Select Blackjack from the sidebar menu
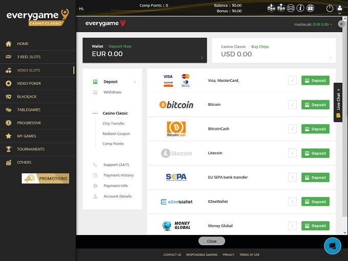The height and width of the screenshot is (261, 348). coord(27,97)
